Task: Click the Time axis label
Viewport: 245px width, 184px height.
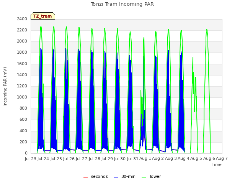Action: point(217,164)
